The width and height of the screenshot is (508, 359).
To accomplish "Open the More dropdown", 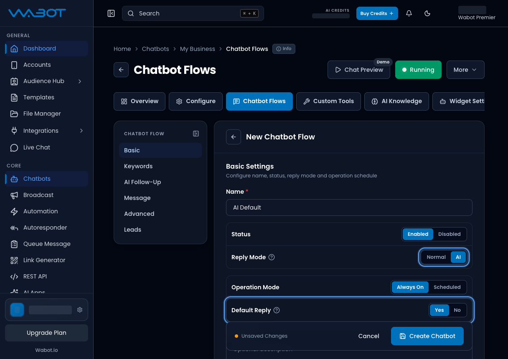I will (x=465, y=70).
